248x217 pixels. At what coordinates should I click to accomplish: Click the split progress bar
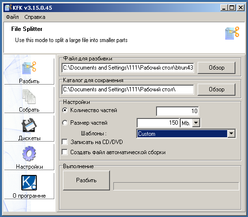(x=176, y=186)
